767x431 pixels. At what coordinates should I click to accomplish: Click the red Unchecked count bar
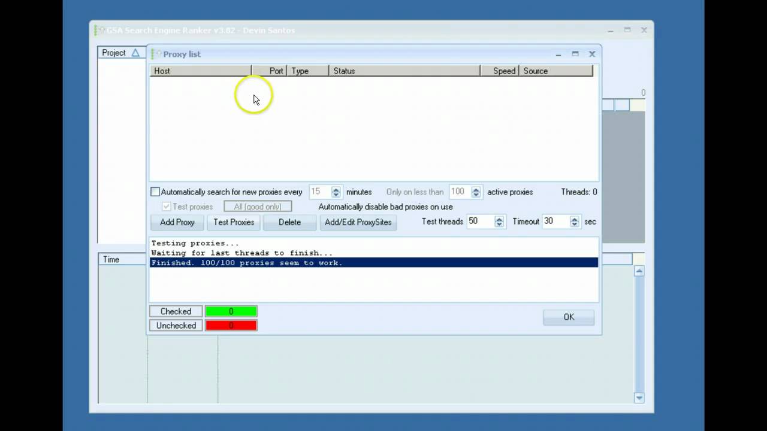point(231,326)
